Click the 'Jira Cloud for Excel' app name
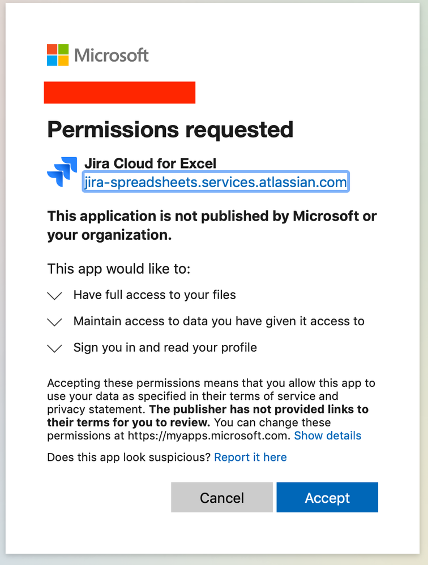 click(150, 163)
